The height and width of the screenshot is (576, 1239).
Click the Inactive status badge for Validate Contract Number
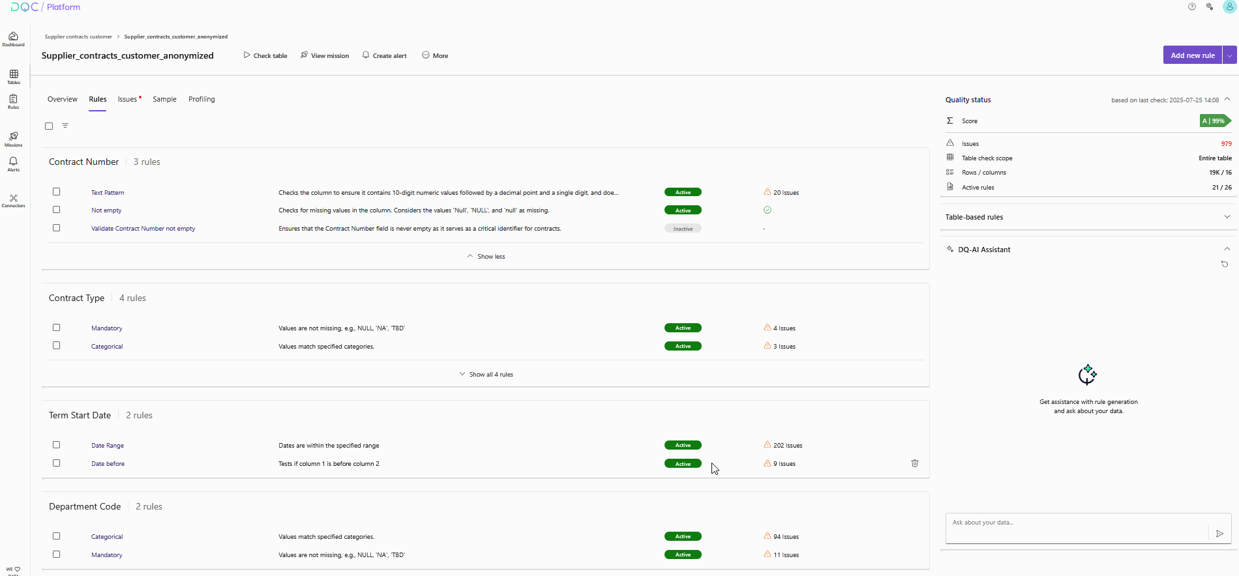click(x=683, y=229)
